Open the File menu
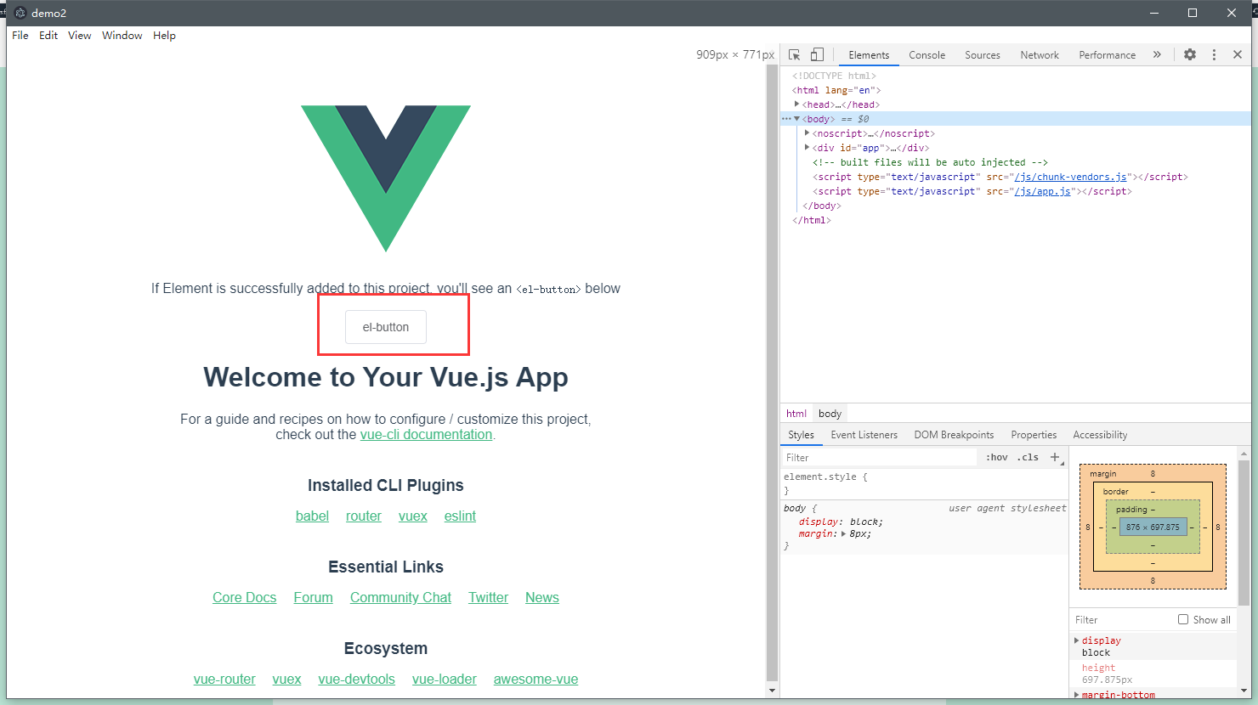Screen dimensions: 1258x705 click(20, 36)
